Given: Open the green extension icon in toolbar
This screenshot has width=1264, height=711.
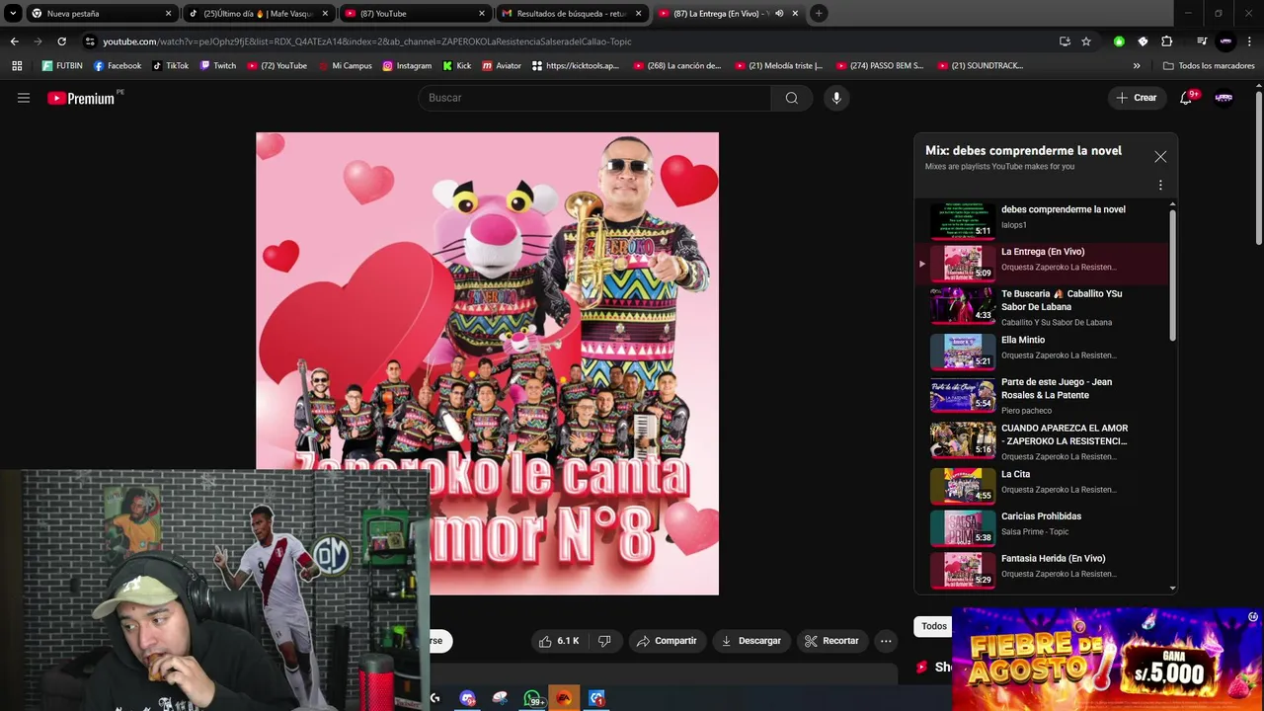Looking at the screenshot, I should [1119, 41].
